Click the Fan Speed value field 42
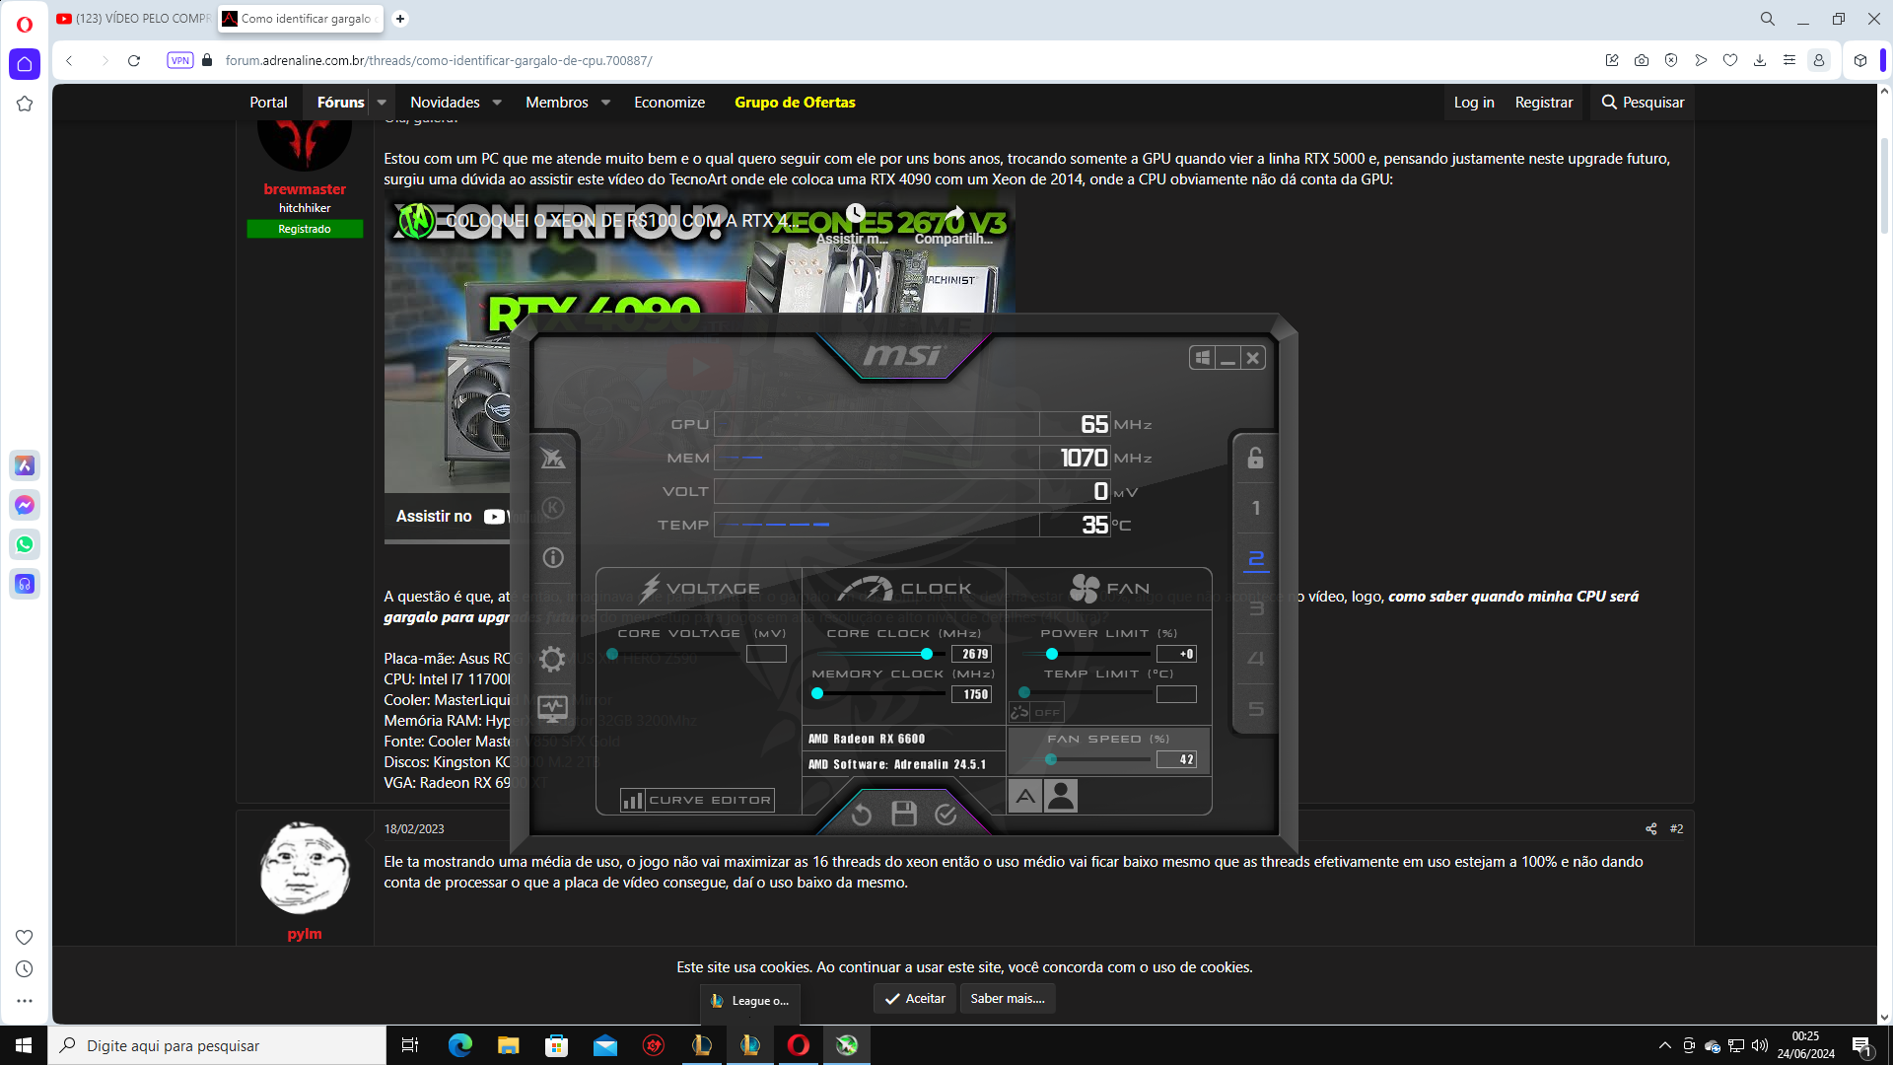Screen dimensions: 1893x1065 (1176, 759)
